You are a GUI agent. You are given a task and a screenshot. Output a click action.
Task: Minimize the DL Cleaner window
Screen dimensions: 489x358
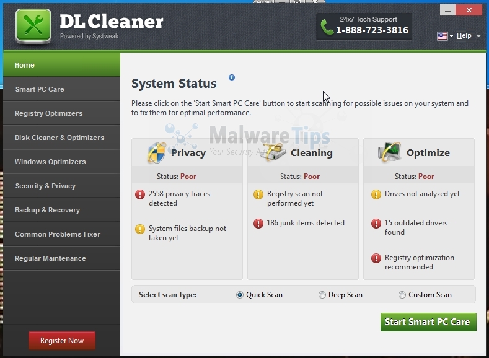tap(448, 11)
